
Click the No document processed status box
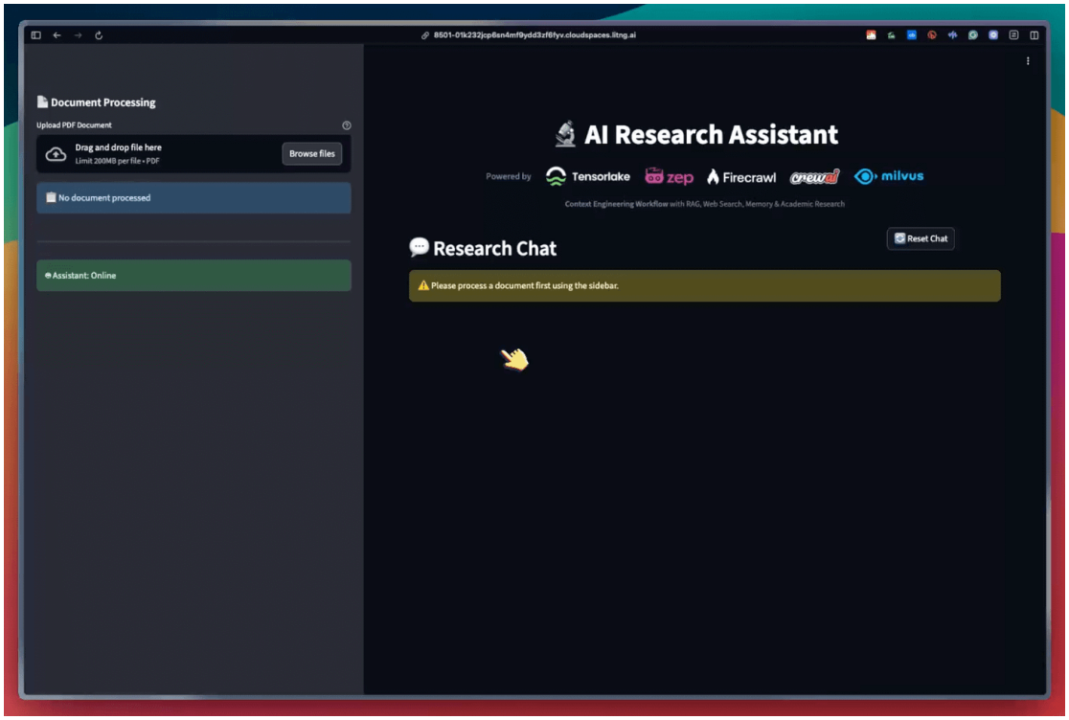(193, 198)
